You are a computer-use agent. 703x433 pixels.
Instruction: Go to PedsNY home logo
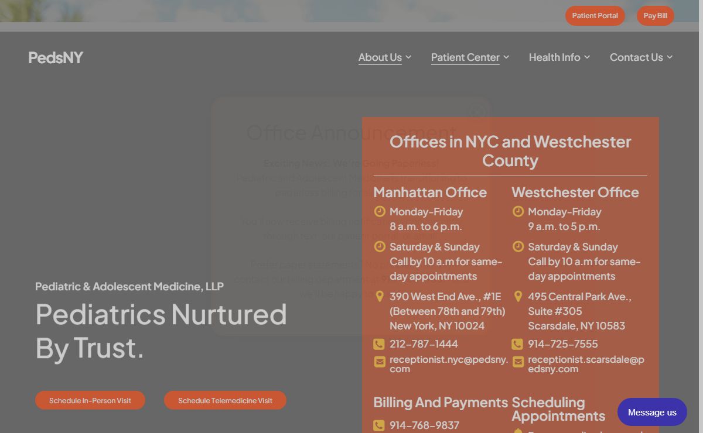point(56,57)
